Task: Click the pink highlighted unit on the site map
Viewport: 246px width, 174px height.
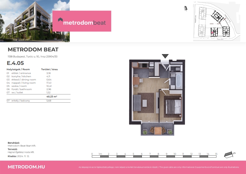Action: (212, 32)
